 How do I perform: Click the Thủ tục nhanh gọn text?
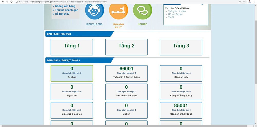tap(67, 10)
